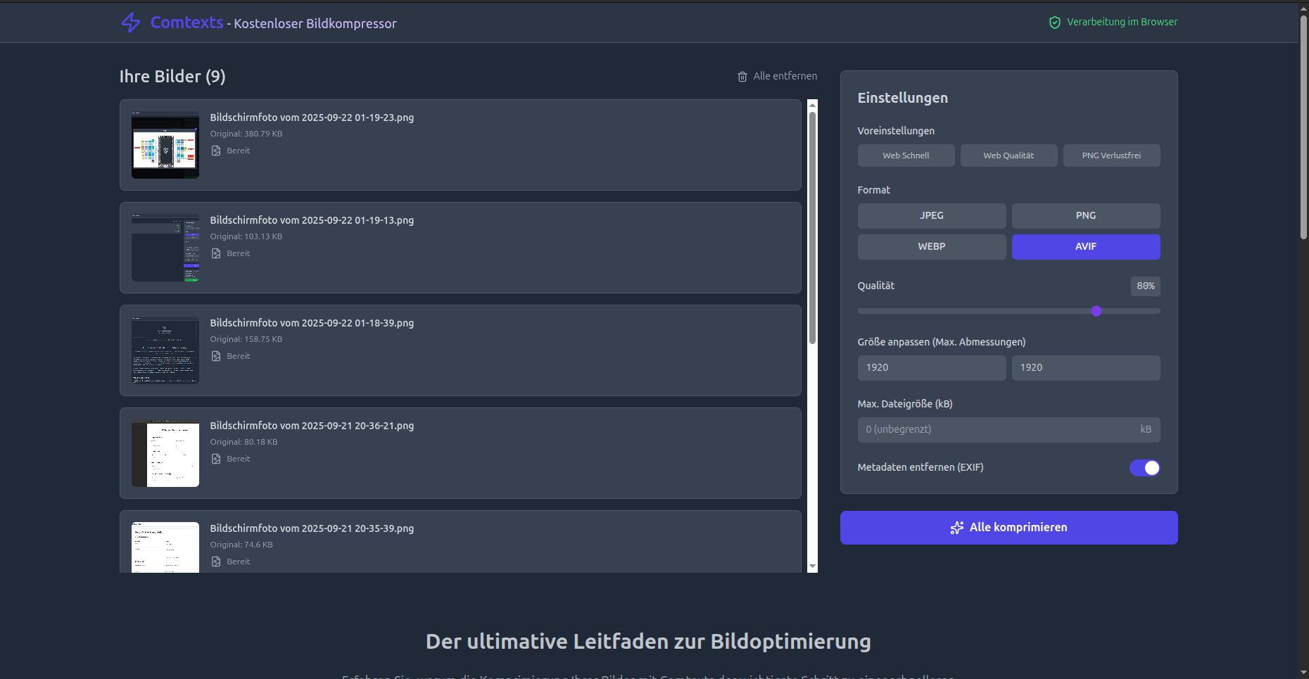Click the Comtexts lightning bolt logo icon

[130, 23]
